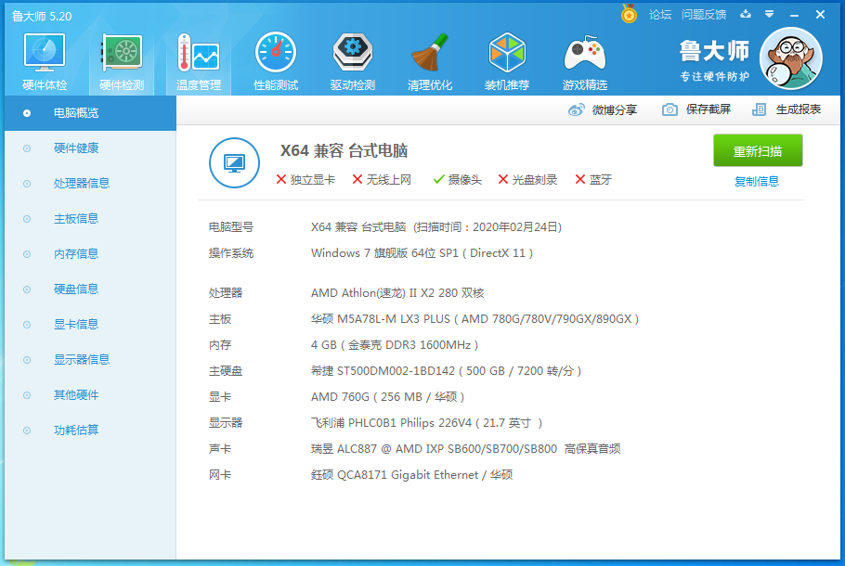This screenshot has width=845, height=566.
Task: Click 钰硕 QCA8171 Gigabit Ethernet value
Action: pos(411,475)
